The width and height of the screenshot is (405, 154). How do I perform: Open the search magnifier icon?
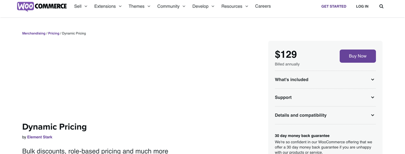(381, 7)
